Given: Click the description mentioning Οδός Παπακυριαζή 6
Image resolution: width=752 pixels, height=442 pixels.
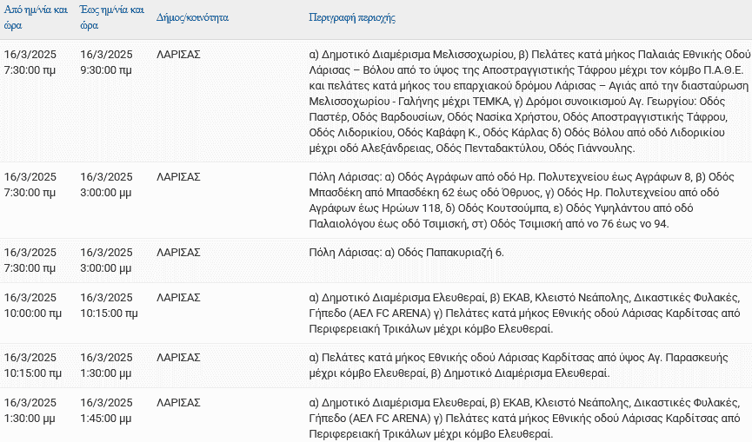Looking at the screenshot, I should pyautogui.click(x=407, y=253).
